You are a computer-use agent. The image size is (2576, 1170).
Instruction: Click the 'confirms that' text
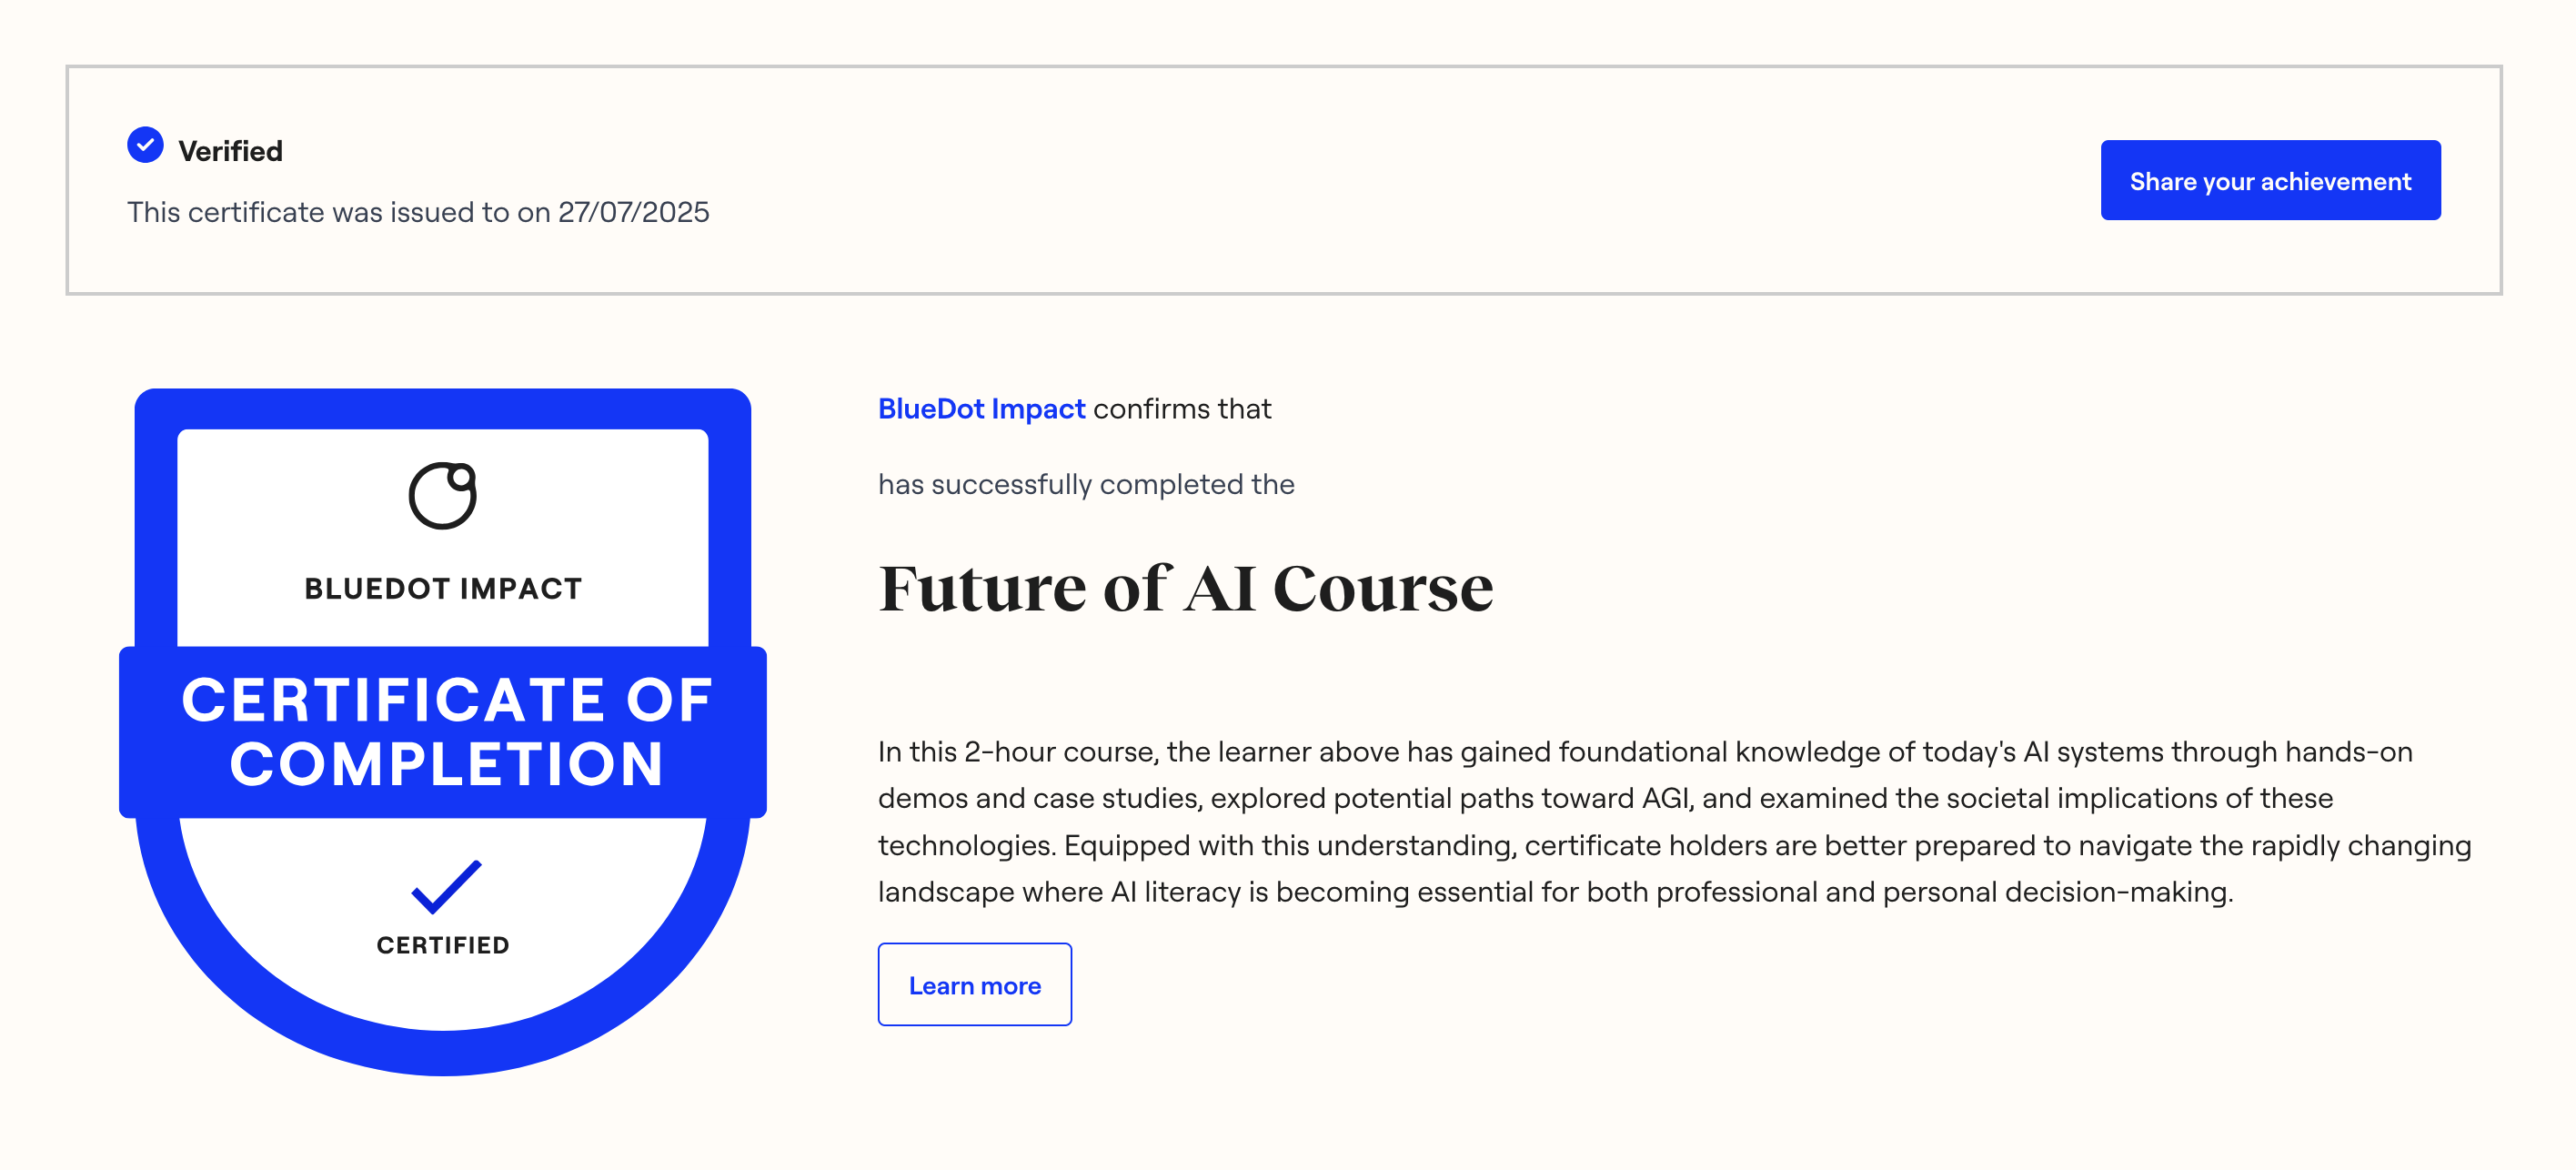click(x=1182, y=408)
